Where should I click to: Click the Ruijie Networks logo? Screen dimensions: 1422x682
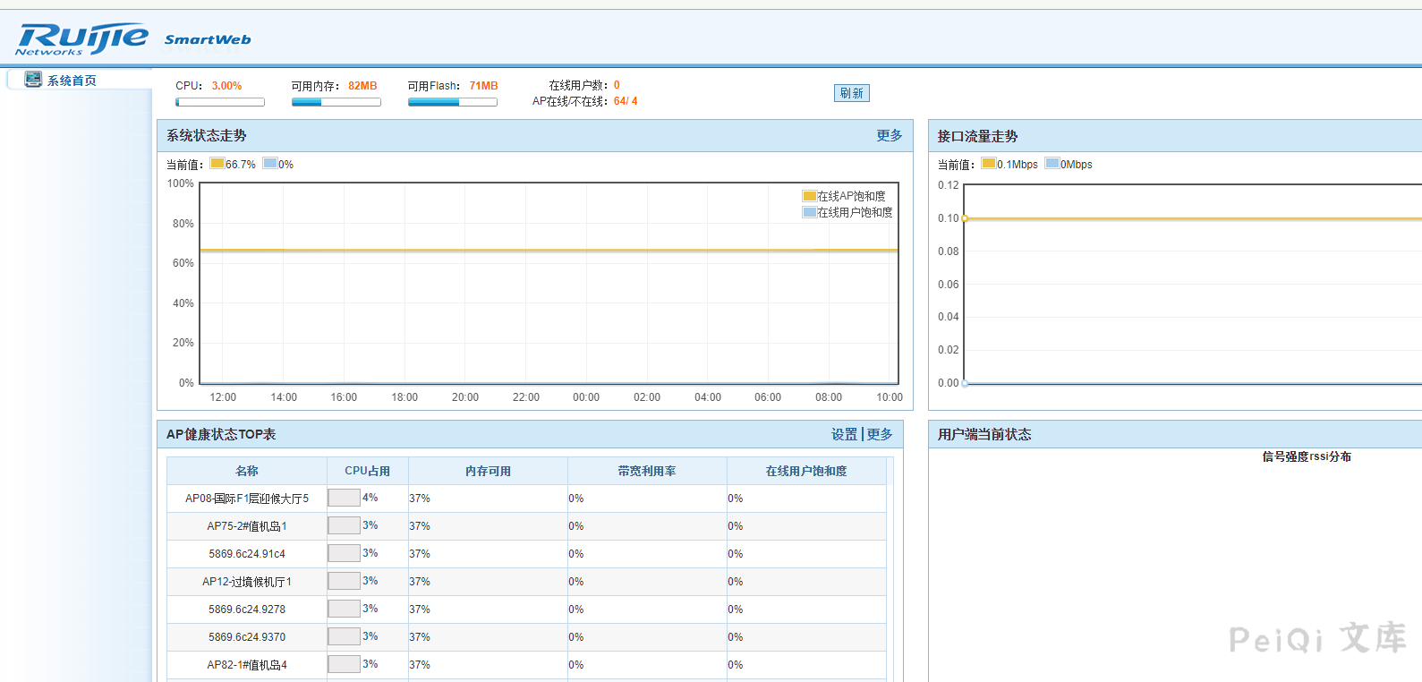pos(81,38)
